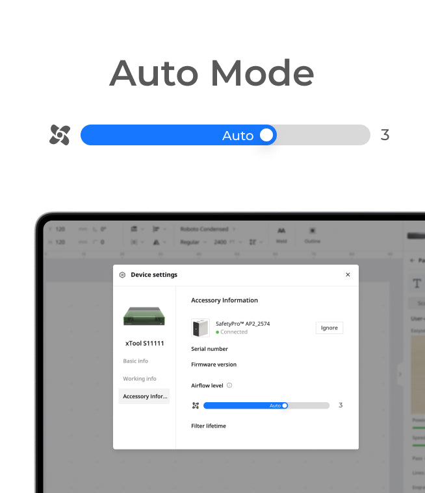Click the large fan icon under Auto Mode

click(60, 135)
